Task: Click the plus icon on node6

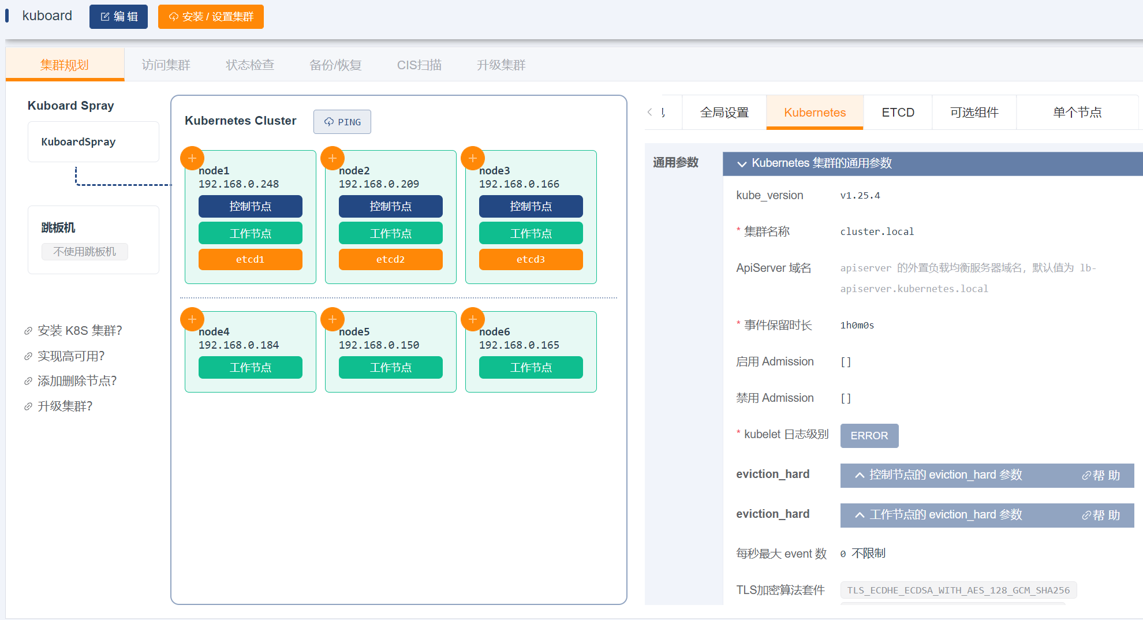Action: [473, 319]
